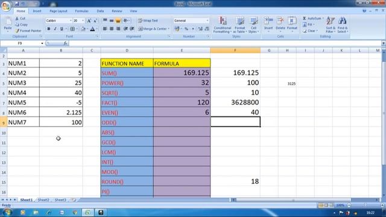Switch to the View tab
The width and height of the screenshot is (386, 217).
point(133,11)
